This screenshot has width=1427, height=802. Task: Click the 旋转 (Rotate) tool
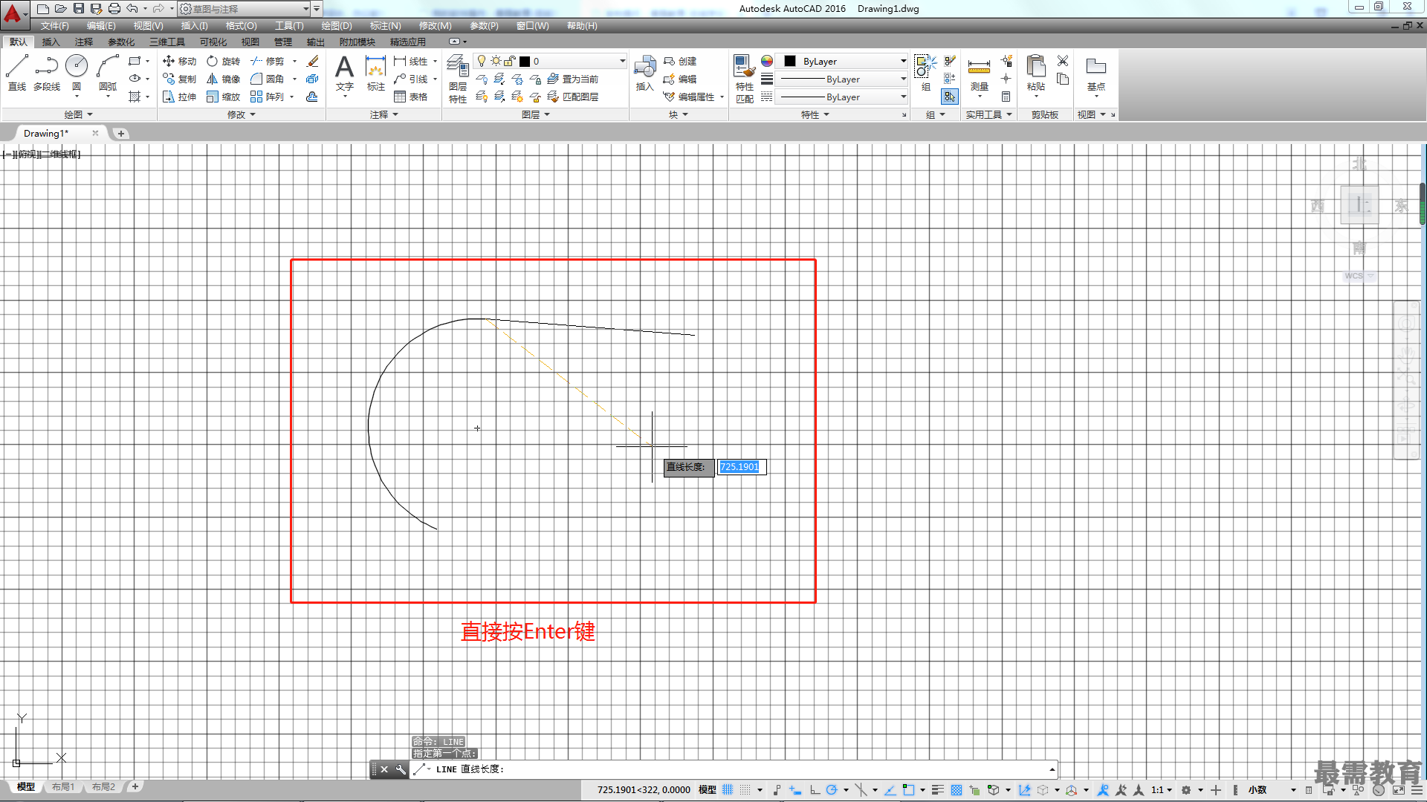click(224, 61)
